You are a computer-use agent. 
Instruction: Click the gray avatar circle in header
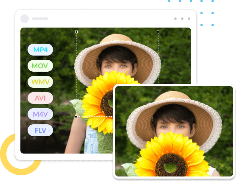(25, 19)
